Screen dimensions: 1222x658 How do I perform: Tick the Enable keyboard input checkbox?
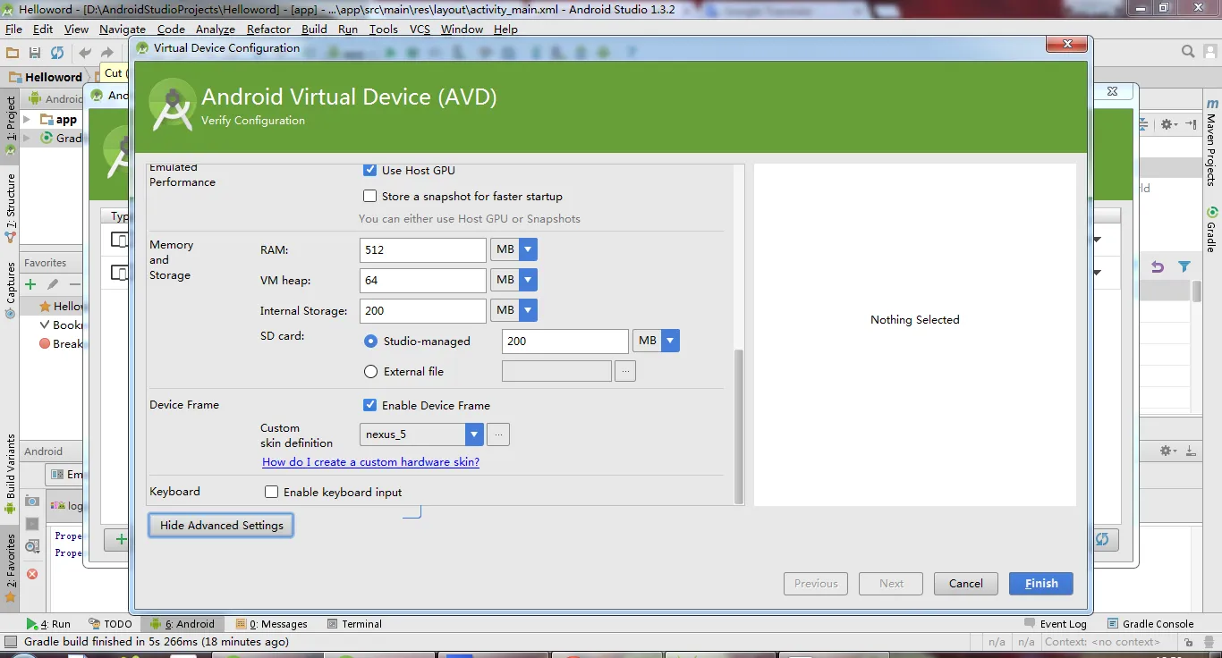pyautogui.click(x=272, y=493)
